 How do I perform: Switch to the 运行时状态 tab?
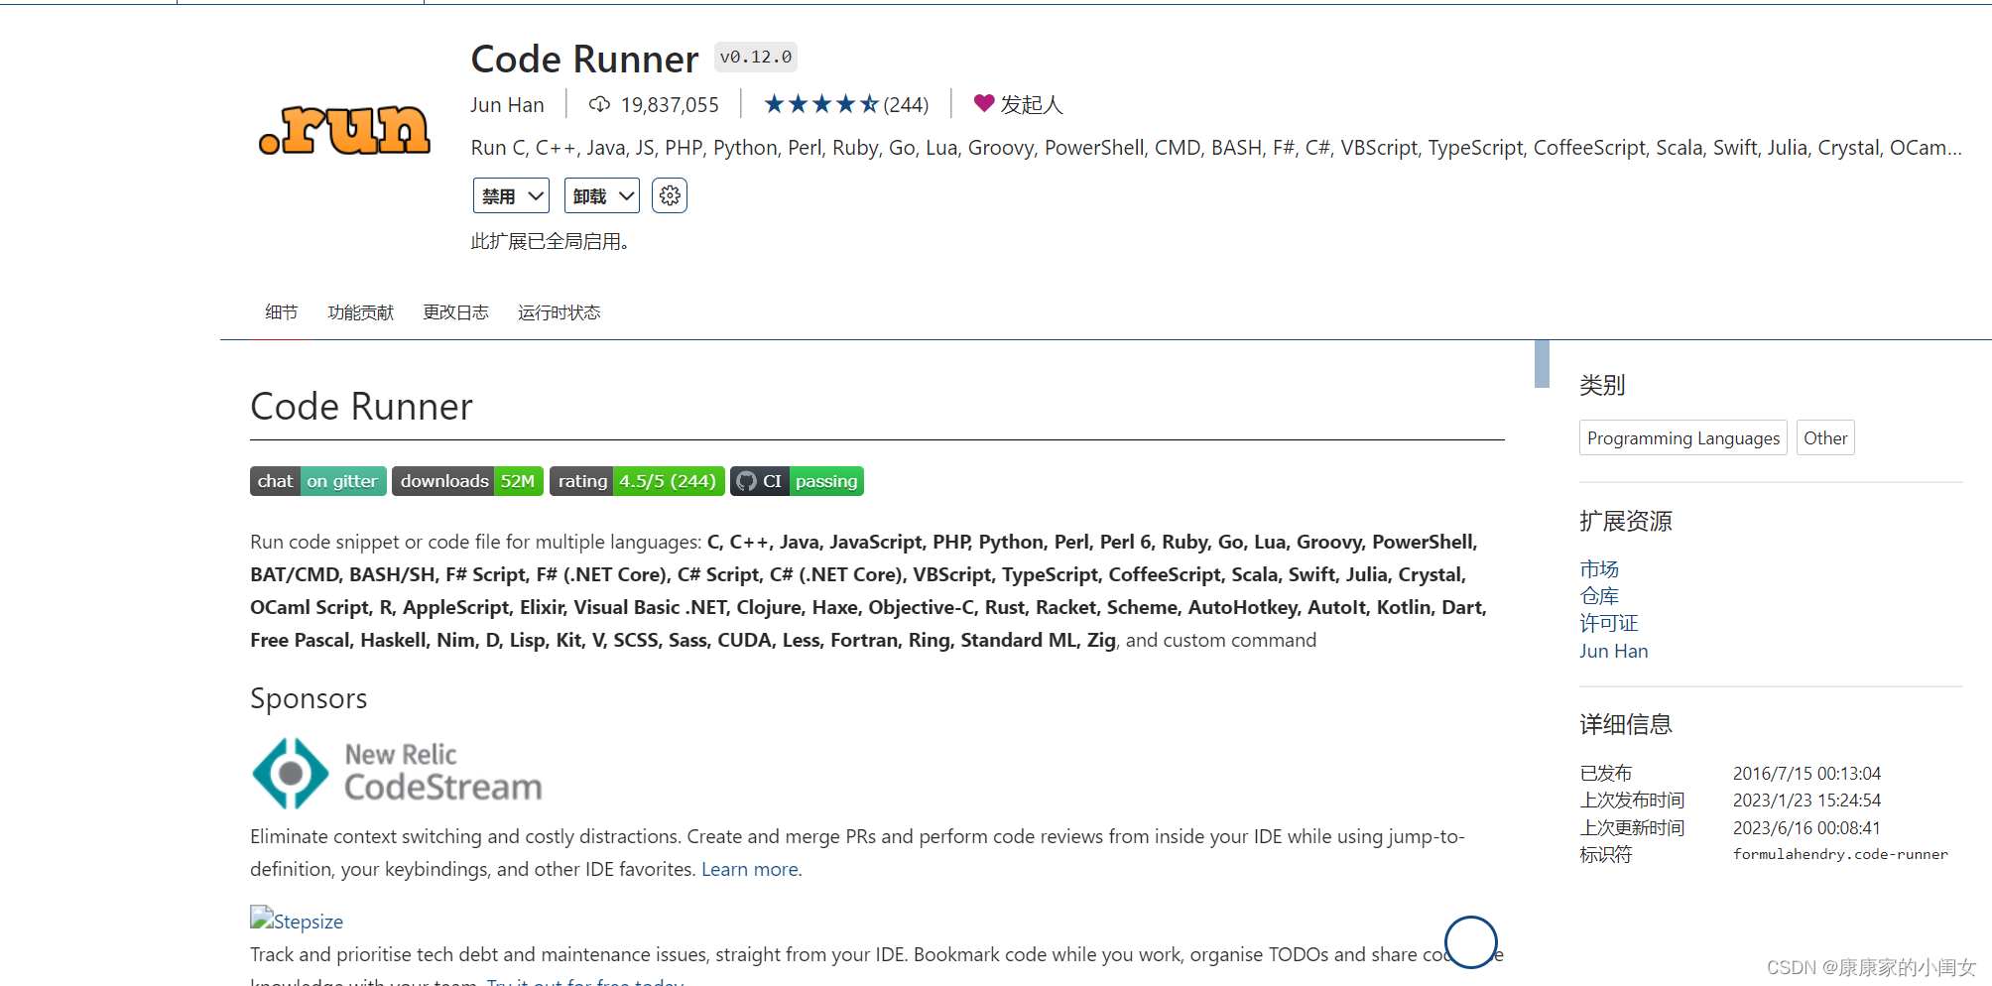(x=559, y=311)
